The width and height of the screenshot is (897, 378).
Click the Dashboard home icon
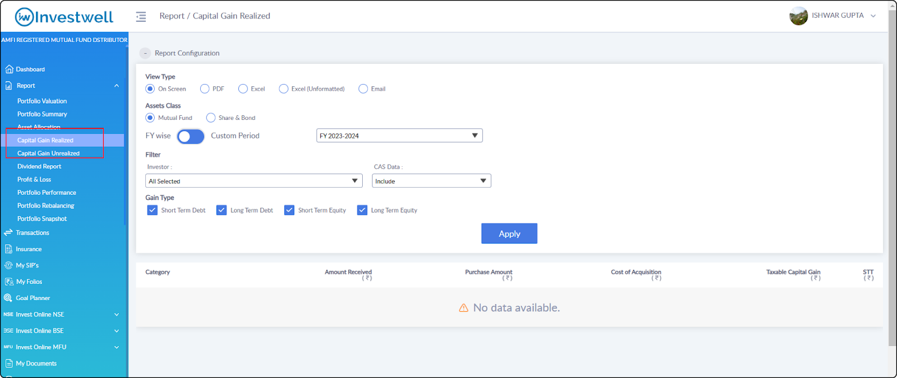coord(9,69)
